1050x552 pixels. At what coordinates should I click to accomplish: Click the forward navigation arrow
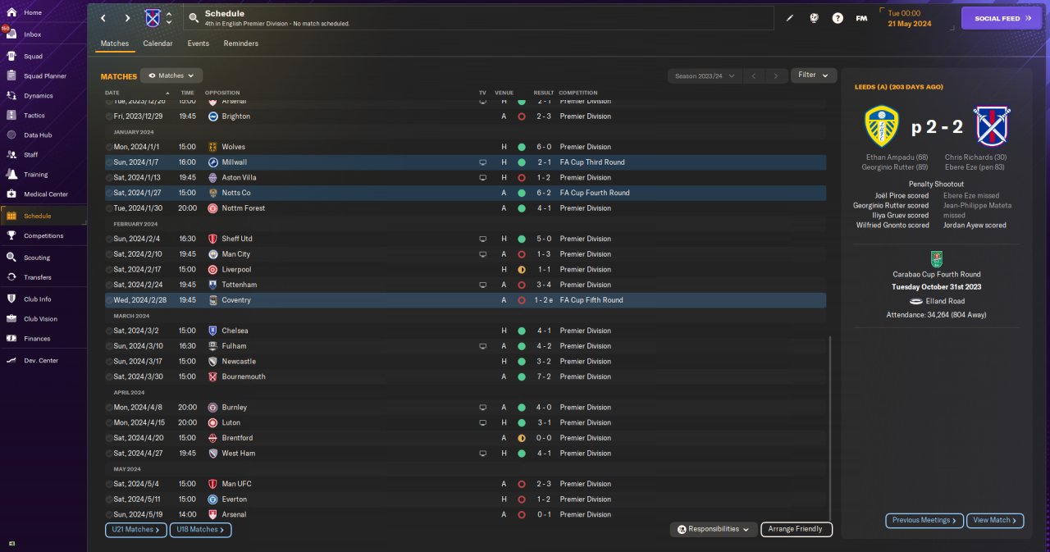coord(128,18)
